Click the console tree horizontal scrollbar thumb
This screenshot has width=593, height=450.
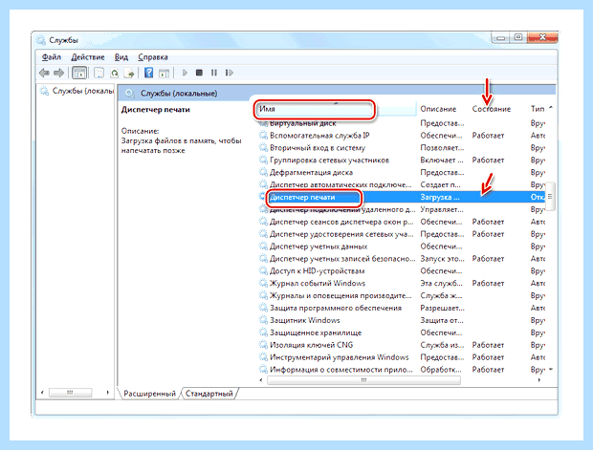pos(70,393)
